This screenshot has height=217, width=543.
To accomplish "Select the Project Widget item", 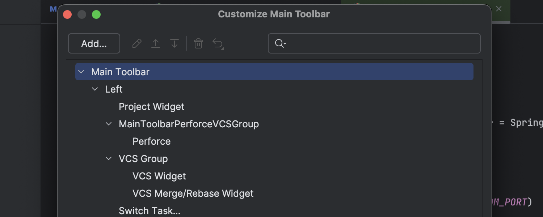I will [x=151, y=107].
